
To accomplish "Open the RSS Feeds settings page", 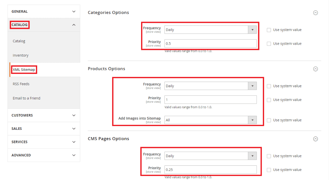I will (21, 84).
